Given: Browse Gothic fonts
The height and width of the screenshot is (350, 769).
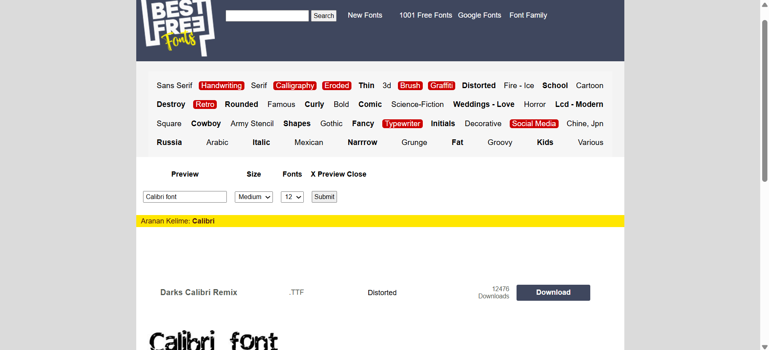Looking at the screenshot, I should (331, 124).
